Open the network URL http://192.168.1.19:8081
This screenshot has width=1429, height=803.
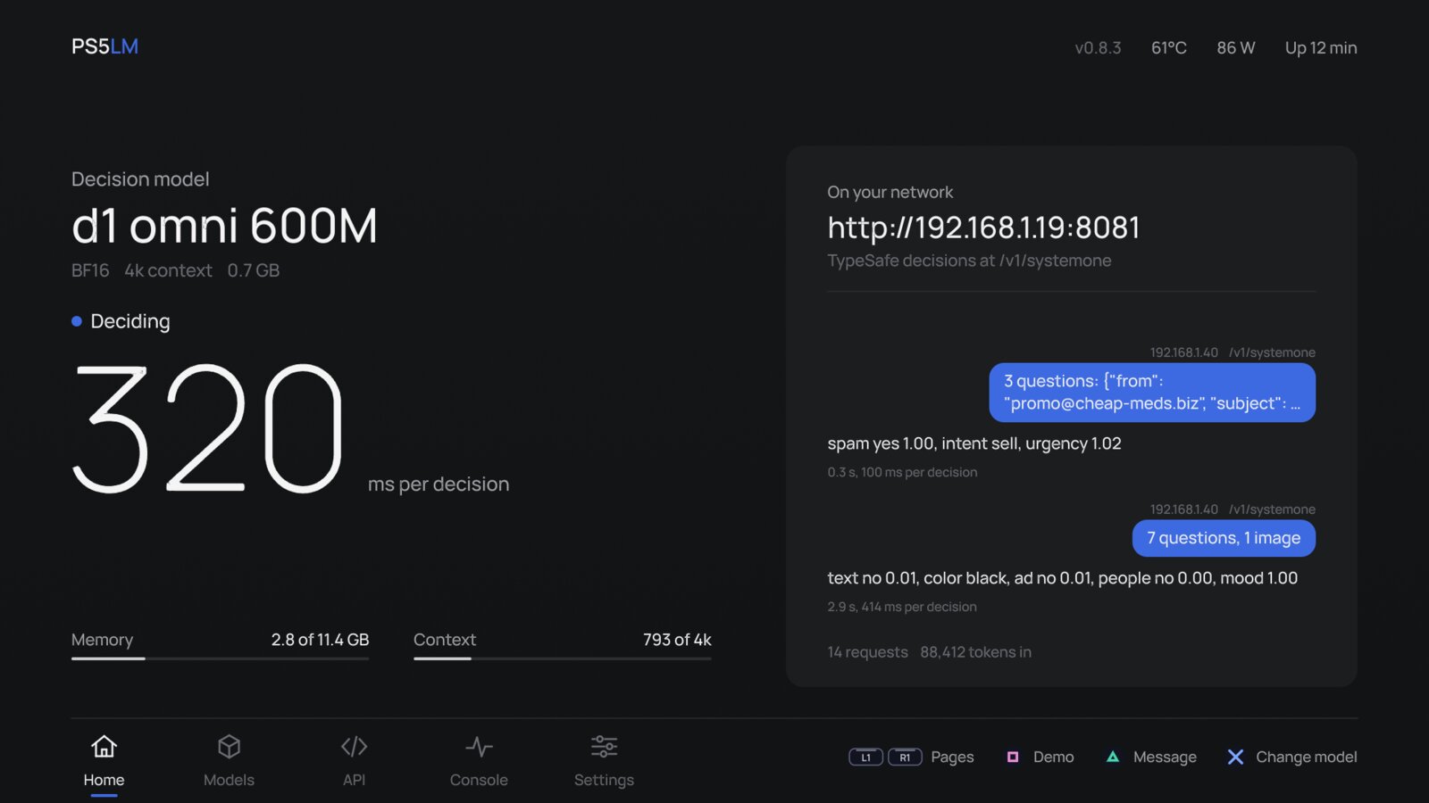click(983, 228)
